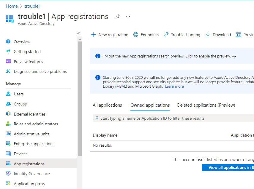The width and height of the screenshot is (254, 189).
Task: Click the search magnifier icon in filter box
Action: tap(96, 118)
